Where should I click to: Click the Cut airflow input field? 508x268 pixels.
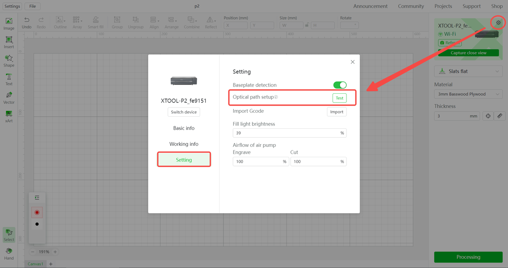tap(319, 162)
